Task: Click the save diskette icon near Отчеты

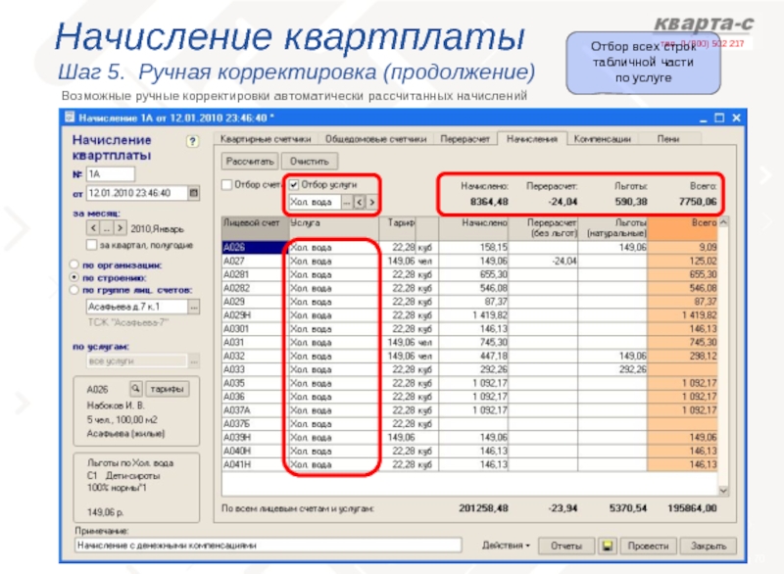Action: click(608, 546)
